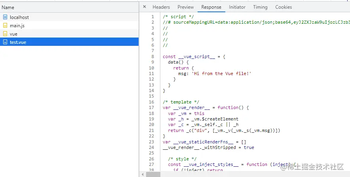The image size is (350, 177).
Task: Click the sourceMappingURL comment line
Action: click(x=256, y=22)
